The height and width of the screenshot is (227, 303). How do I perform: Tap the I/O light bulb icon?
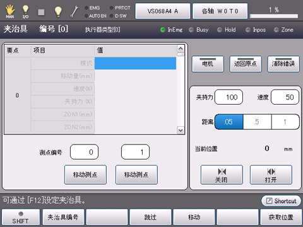click(25, 11)
